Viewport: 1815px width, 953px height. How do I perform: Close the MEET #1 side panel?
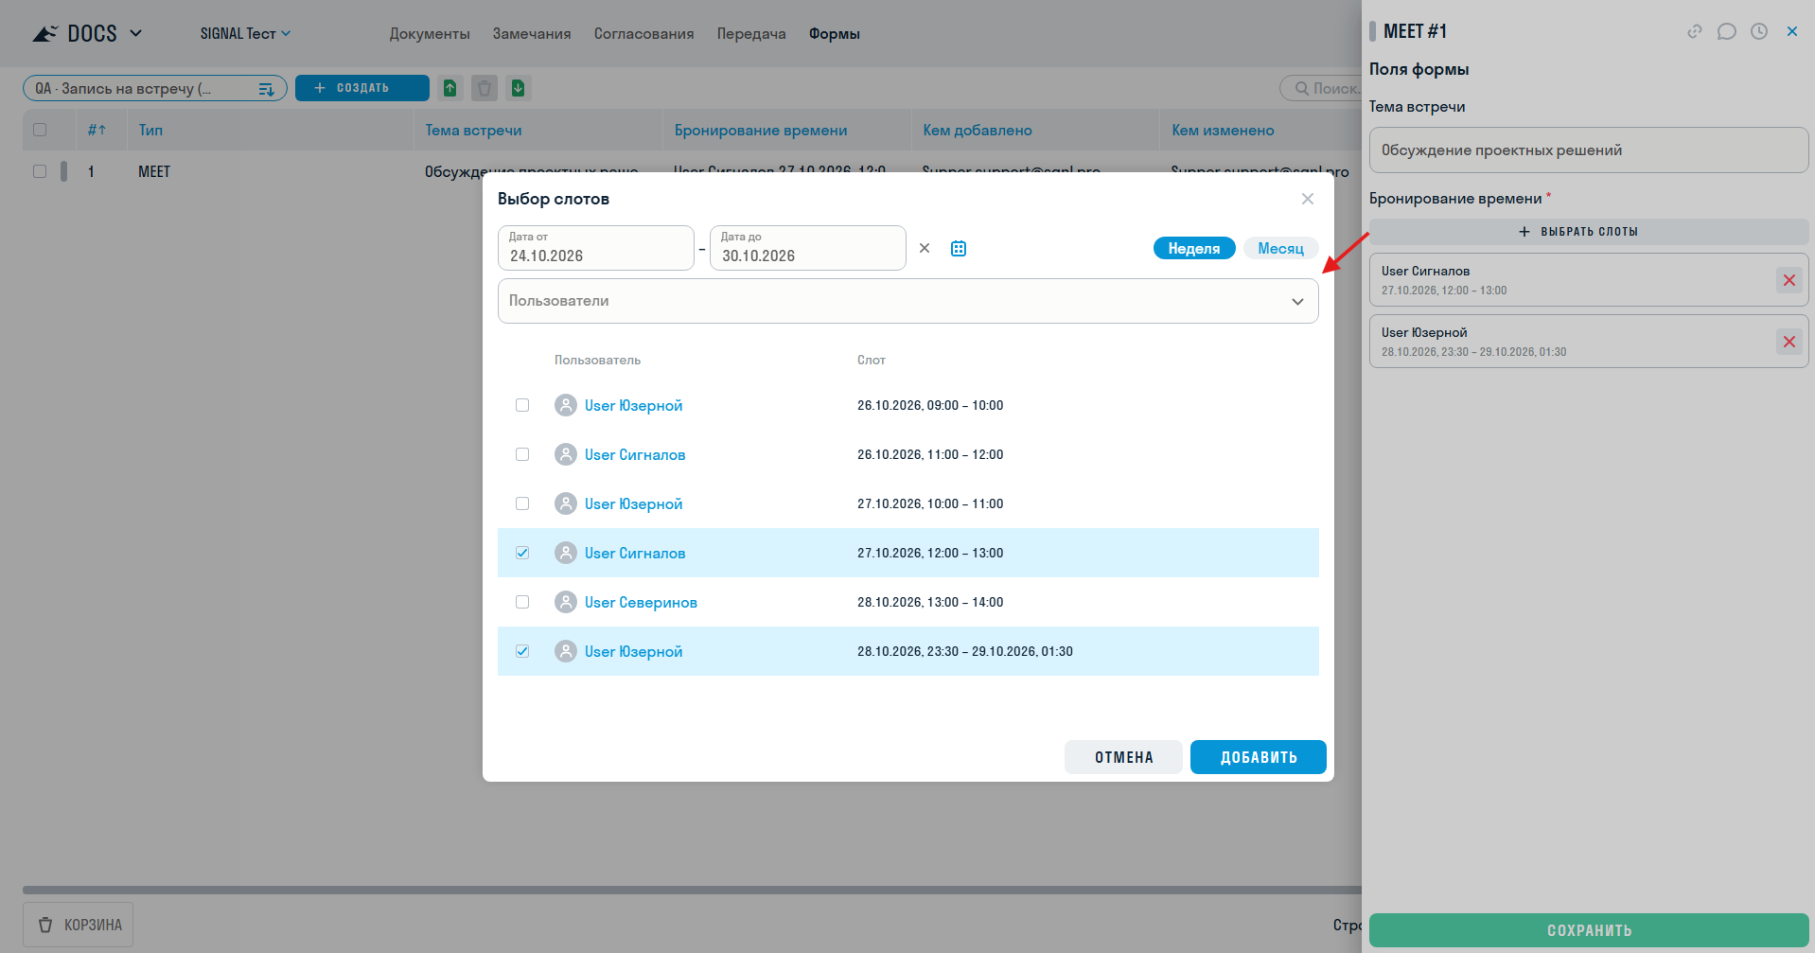tap(1792, 31)
